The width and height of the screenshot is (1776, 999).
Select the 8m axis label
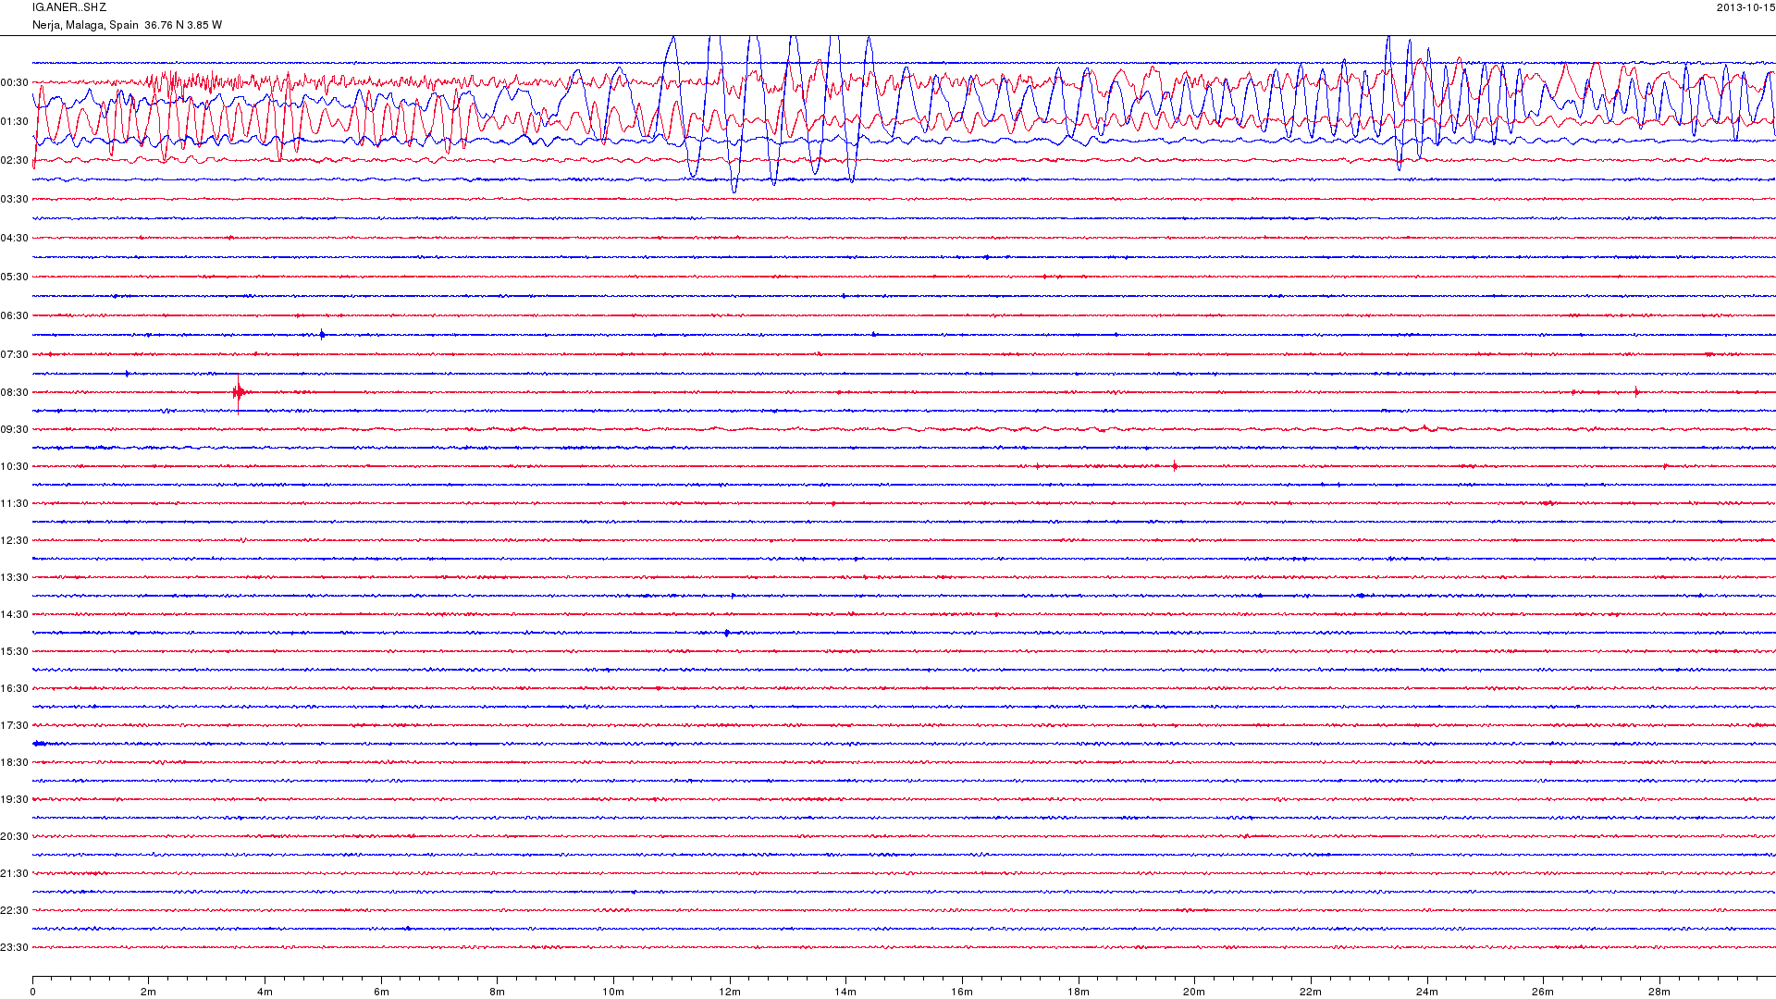click(x=498, y=992)
